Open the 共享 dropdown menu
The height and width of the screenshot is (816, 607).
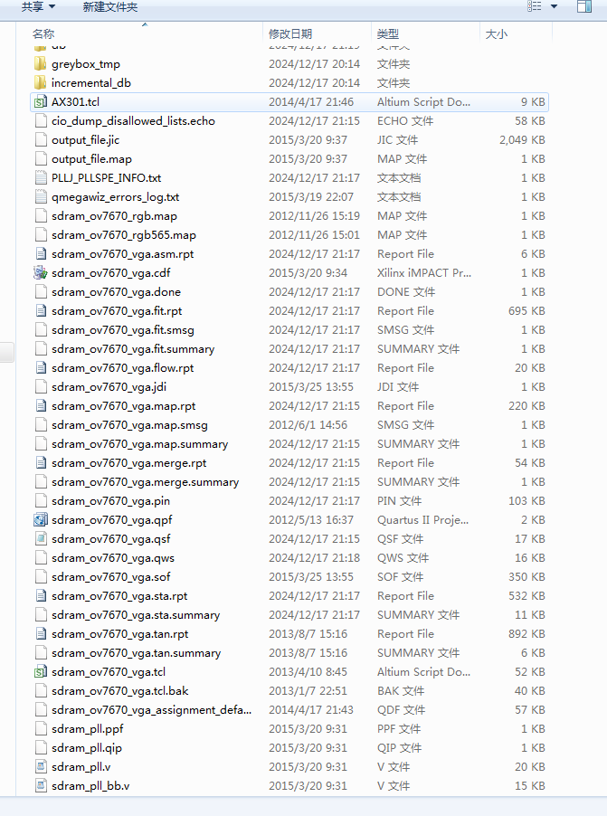point(38,7)
